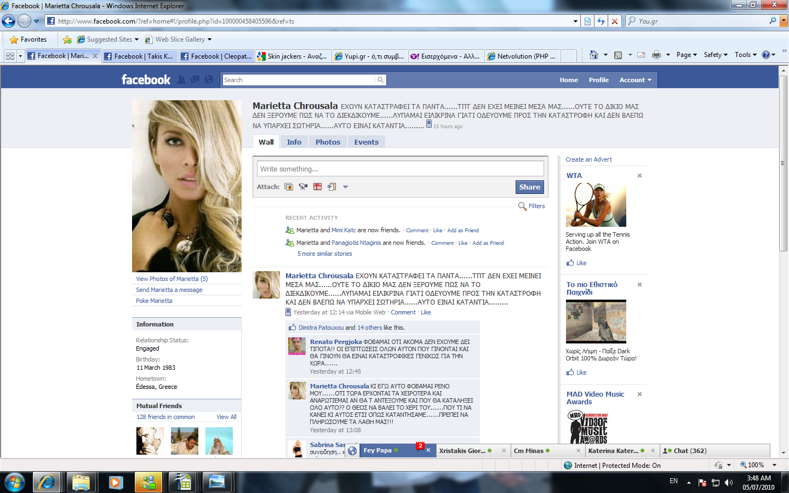Open Internet Explorer taskbar icon
This screenshot has height=493, width=789.
click(47, 482)
